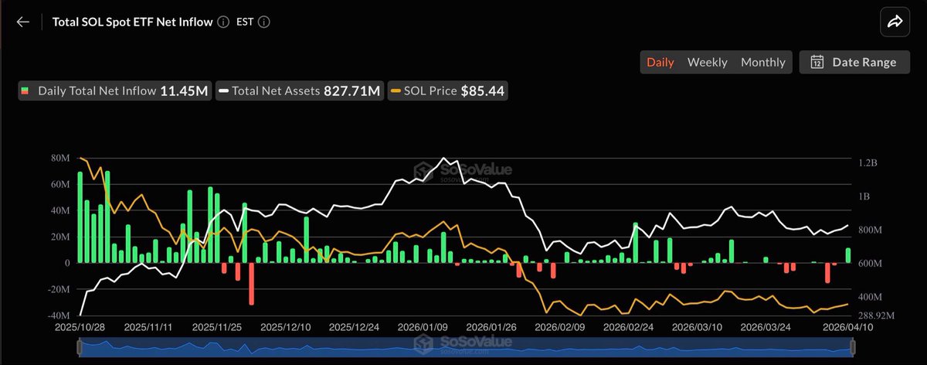Select the Daily interval tab

(660, 63)
